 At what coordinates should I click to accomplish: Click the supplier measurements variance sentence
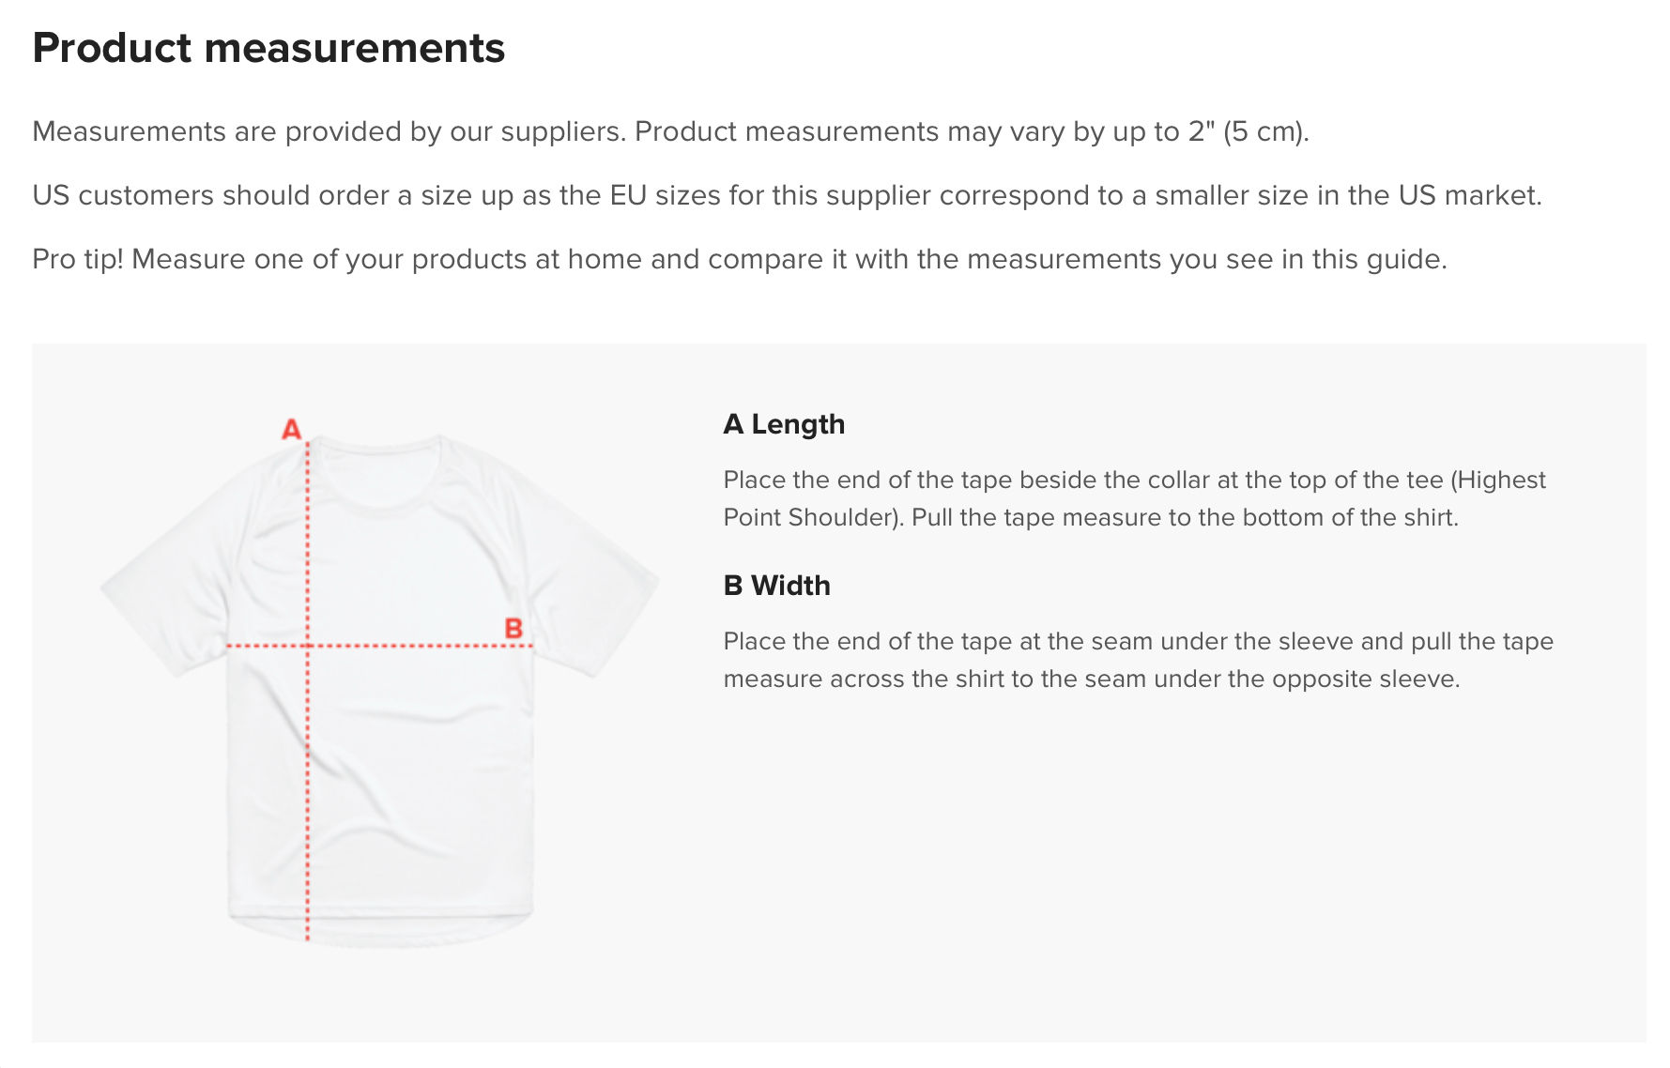[x=670, y=131]
